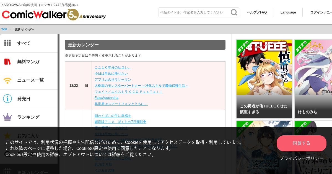Click the red books icon for 無料マンガ

click(x=7, y=62)
